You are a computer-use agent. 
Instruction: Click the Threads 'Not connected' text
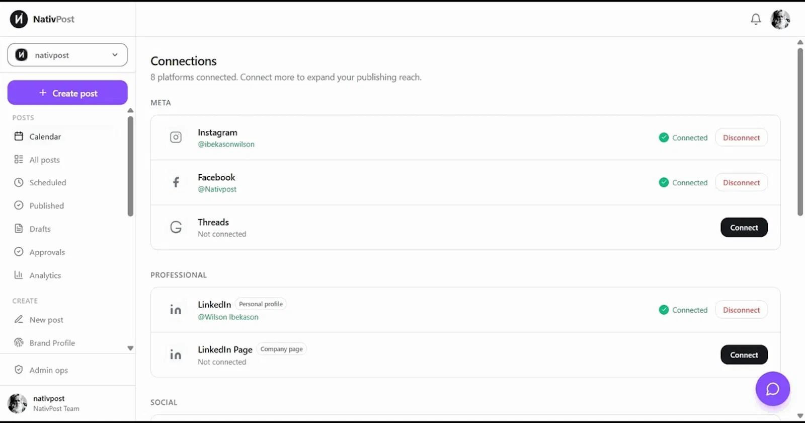222,234
